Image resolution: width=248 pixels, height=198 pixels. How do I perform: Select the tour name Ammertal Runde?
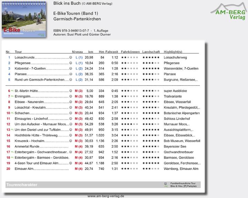pos(27,146)
